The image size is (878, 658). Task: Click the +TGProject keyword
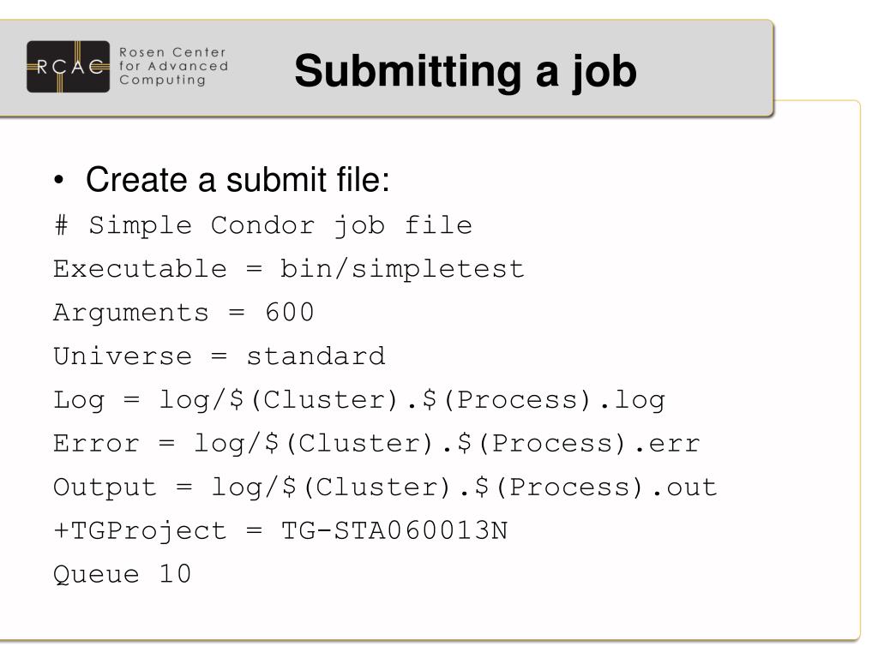pos(140,531)
